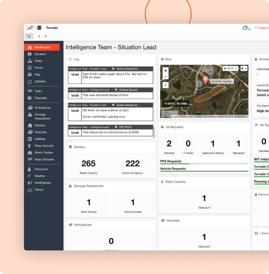The width and height of the screenshot is (269, 274).
Task: Open the Minor Damage count tile
Action: tap(89, 204)
